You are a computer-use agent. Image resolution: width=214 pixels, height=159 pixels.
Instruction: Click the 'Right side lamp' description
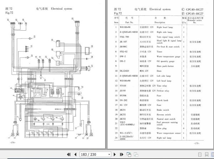[164, 32]
